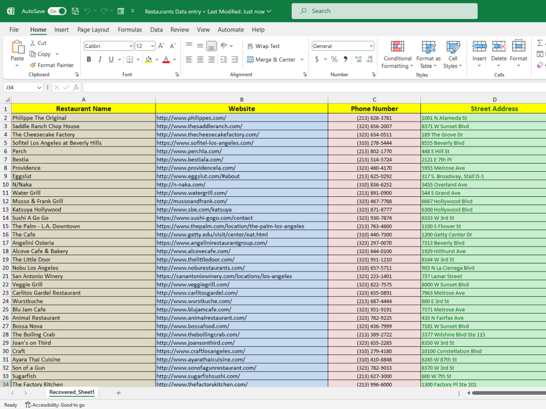Click Increase Decimal icon
Viewport: 546px width, 409px height.
(x=358, y=59)
